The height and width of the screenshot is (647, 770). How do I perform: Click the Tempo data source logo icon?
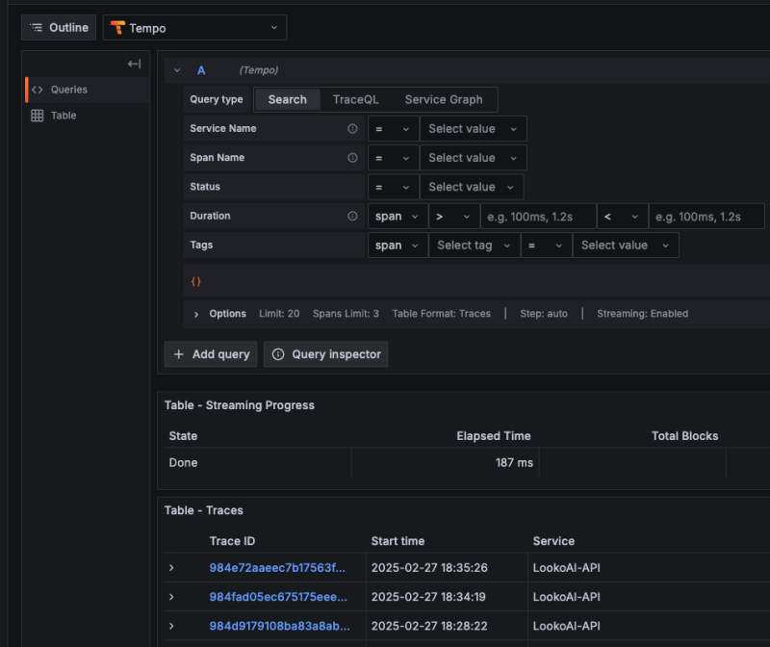coord(117,28)
